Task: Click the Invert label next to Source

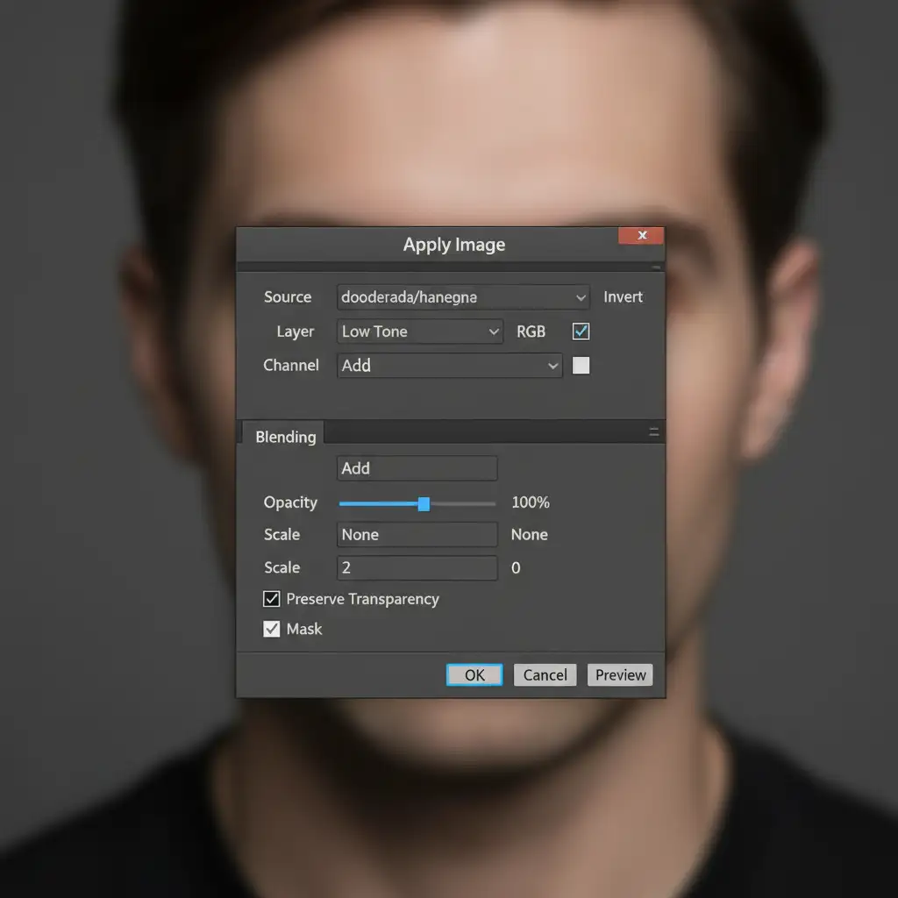Action: (623, 297)
